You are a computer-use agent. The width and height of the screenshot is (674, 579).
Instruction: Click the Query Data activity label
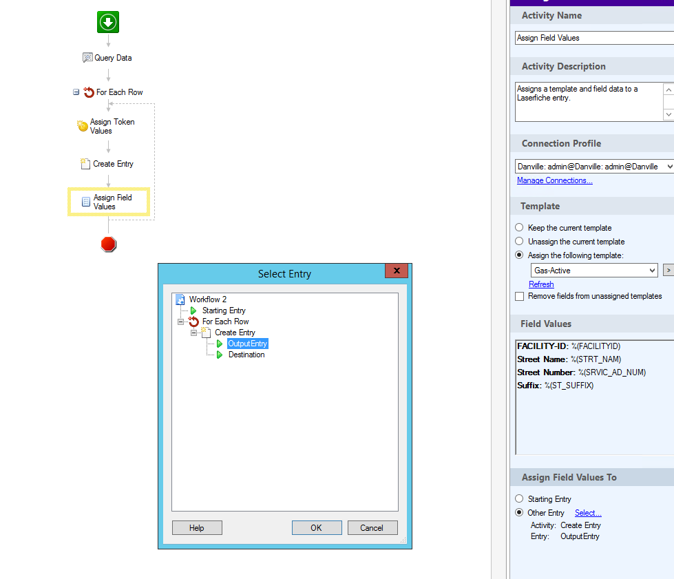113,58
